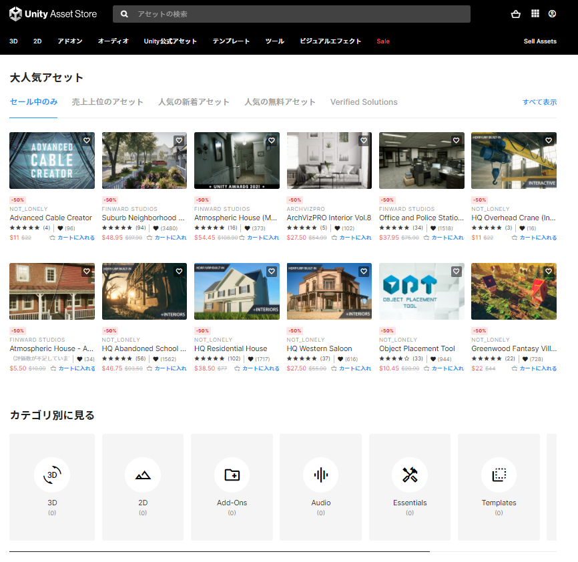
Task: Favorite ArchVizPRO Interior Vol.8 heart icon
Action: pyautogui.click(x=364, y=140)
